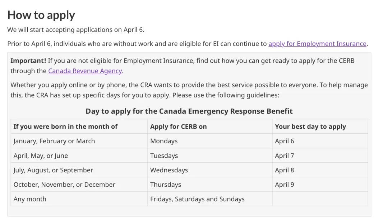
Task: Click the How to apply heading
Action: pos(41,15)
